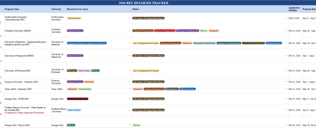Open Majors dropdown arrow for University of Minnesota row
Image resolution: width=316 pixels, height=128 pixels.
pos(286,56)
